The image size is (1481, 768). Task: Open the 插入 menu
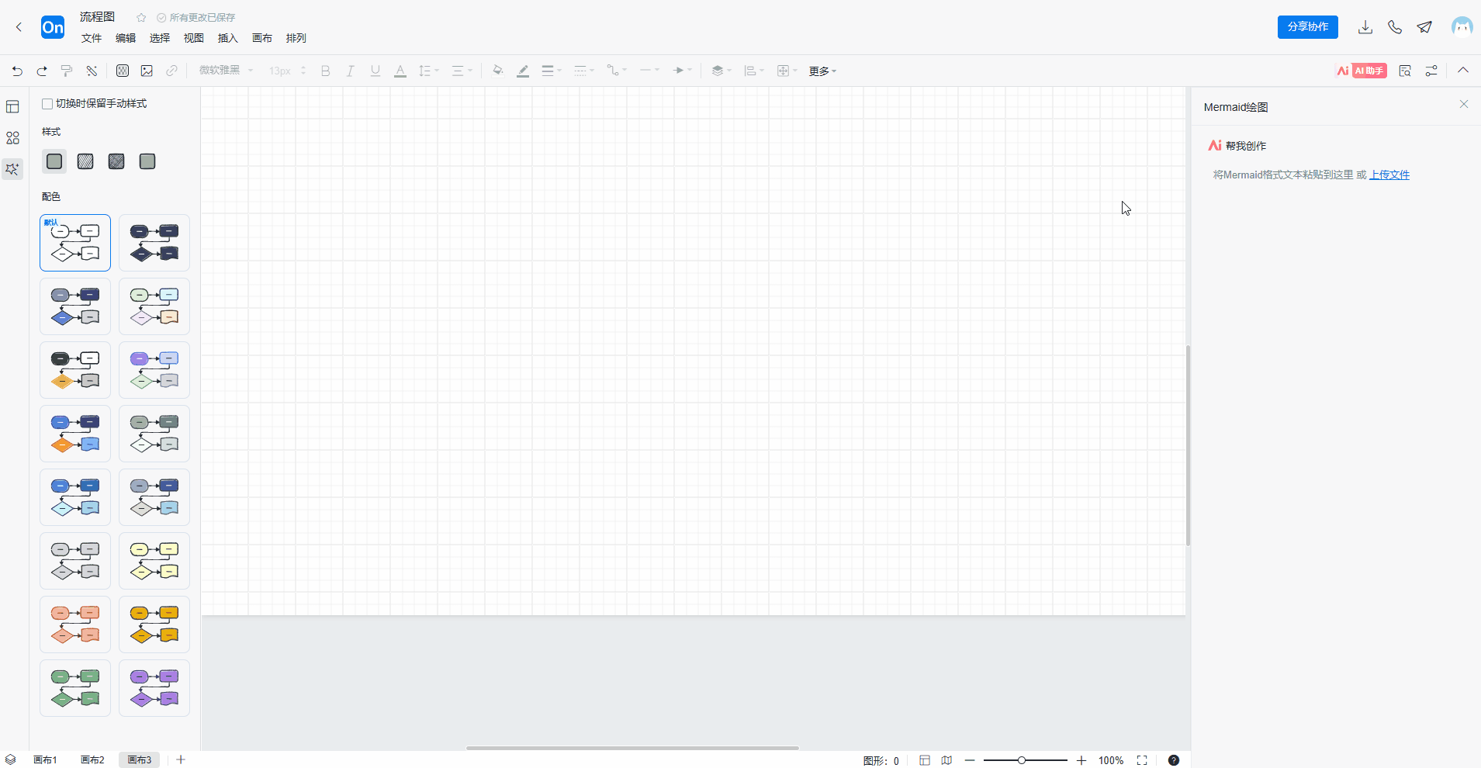click(x=227, y=38)
